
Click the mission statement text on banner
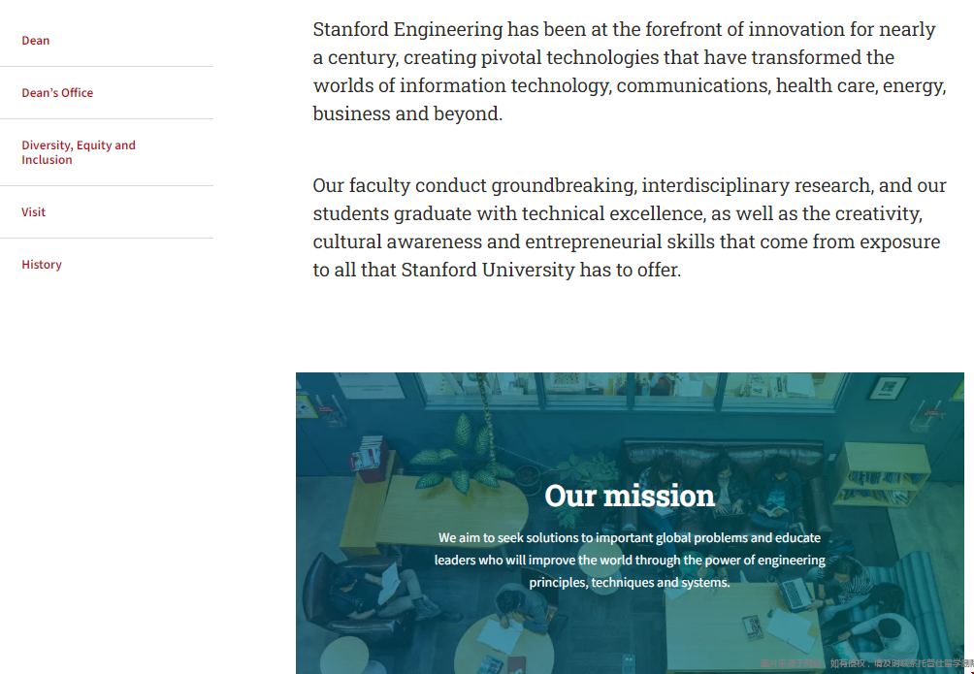click(630, 560)
